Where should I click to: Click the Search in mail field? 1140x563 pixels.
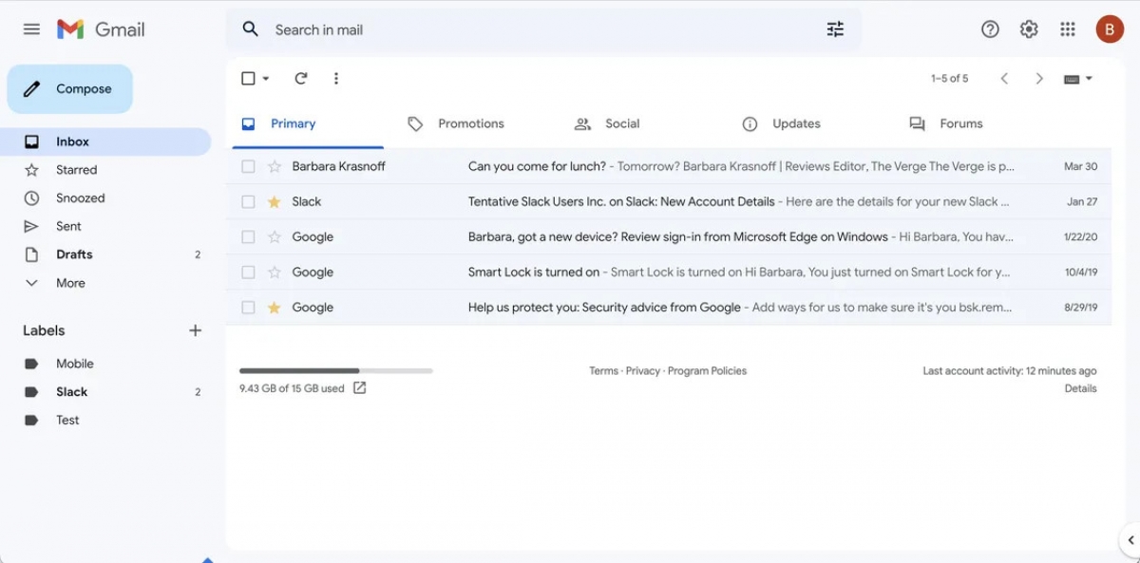(x=543, y=29)
